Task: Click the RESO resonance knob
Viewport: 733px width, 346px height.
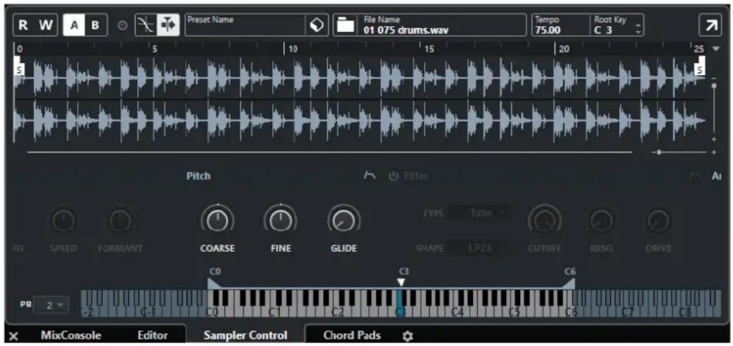Action: coord(601,220)
